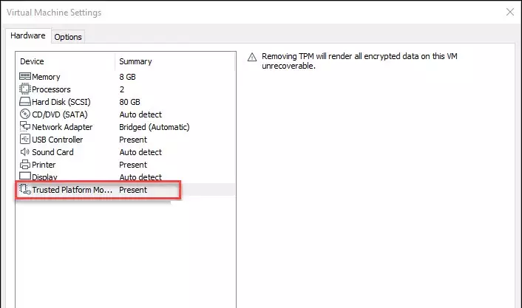Click the TPM warning triangle icon
Screen dimensions: 522x308
coord(252,57)
